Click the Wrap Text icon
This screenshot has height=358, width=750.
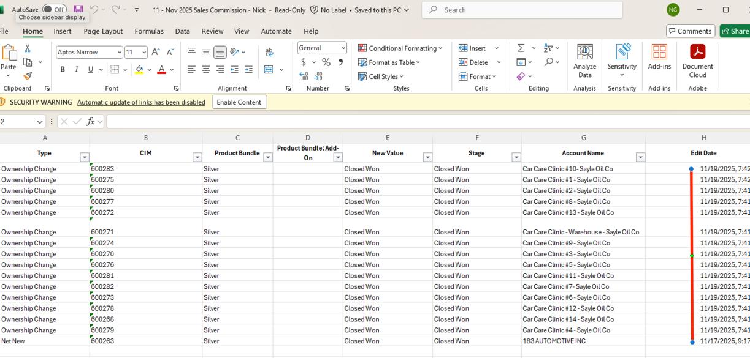269,52
